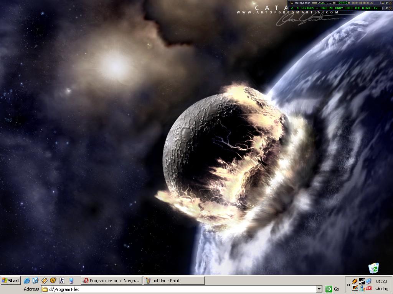The height and width of the screenshot is (294, 393).
Task: Open the MSN Messenger tray icon
Action: coord(362,288)
